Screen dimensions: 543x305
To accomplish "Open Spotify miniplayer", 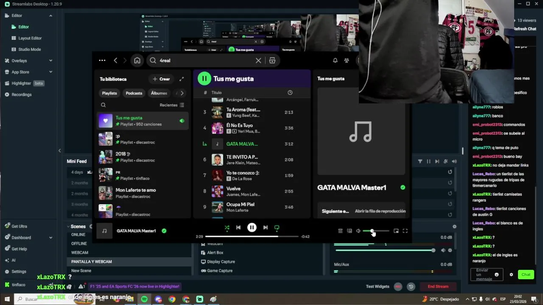I will [396, 231].
